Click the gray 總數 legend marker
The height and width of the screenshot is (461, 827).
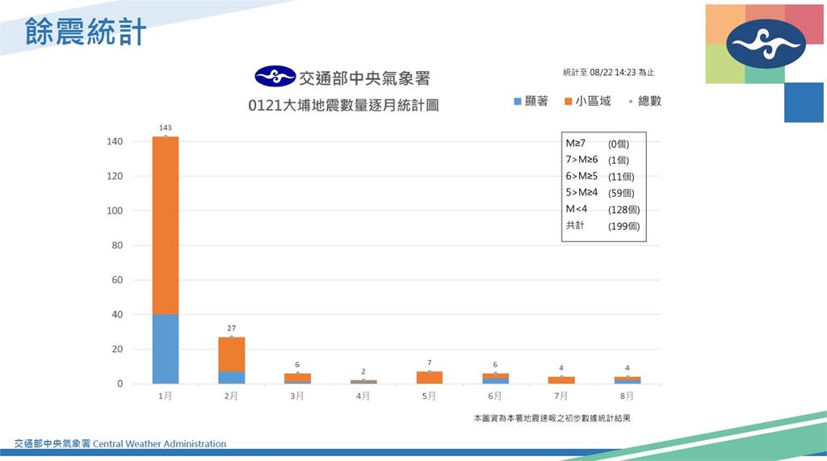click(630, 101)
